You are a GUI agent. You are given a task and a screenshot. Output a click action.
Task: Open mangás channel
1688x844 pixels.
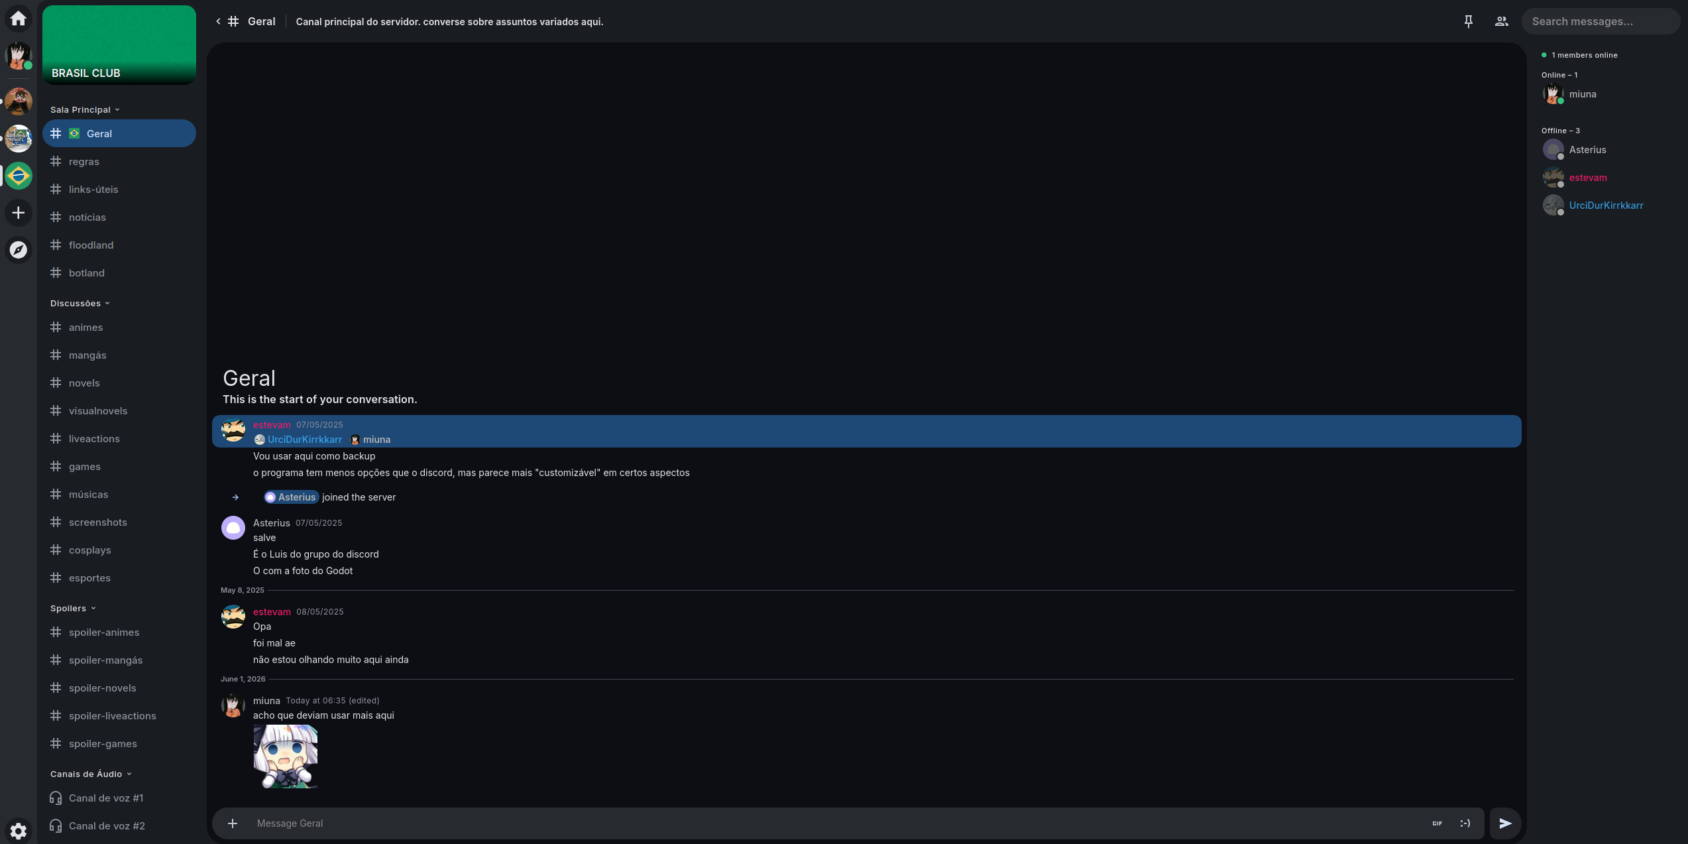click(119, 355)
